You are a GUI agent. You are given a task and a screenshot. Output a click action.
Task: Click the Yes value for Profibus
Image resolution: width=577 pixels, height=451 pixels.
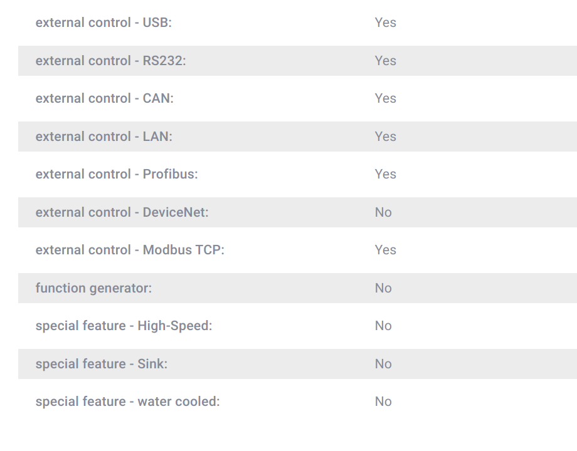(385, 174)
